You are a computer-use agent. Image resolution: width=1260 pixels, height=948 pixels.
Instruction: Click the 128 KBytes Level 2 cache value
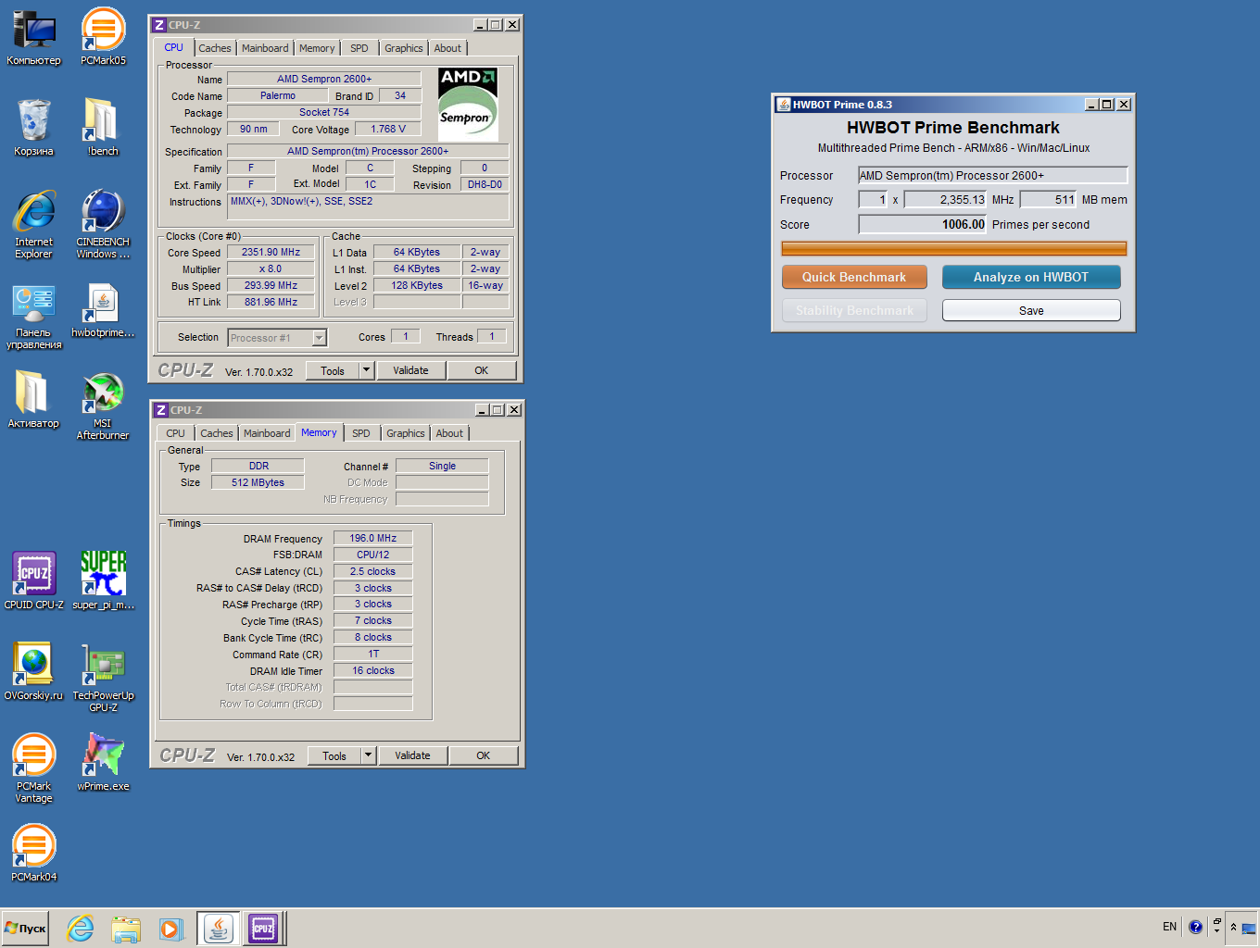[417, 285]
